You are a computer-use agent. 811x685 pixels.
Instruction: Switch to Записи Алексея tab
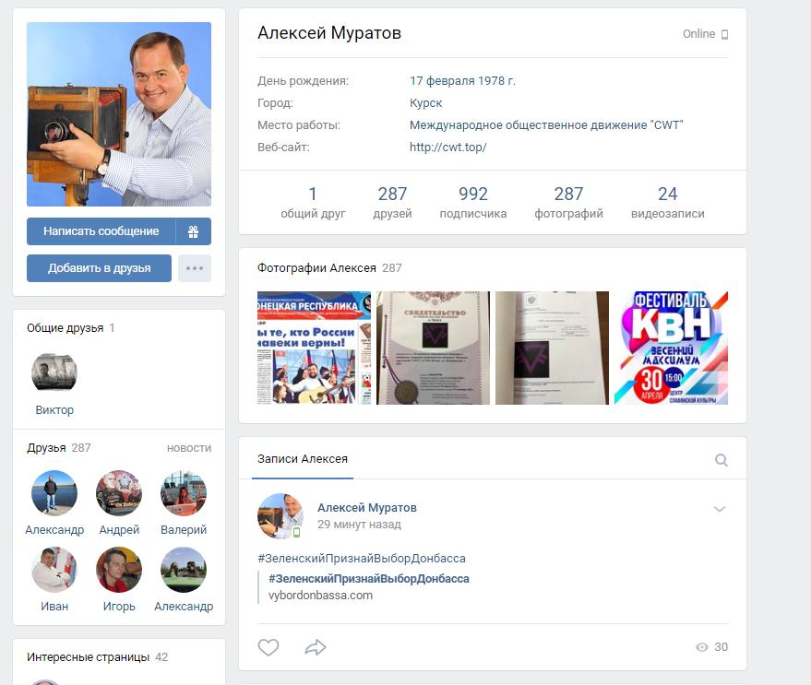(303, 459)
